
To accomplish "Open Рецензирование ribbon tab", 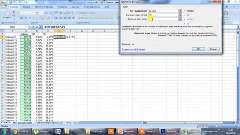I will 92,7.
